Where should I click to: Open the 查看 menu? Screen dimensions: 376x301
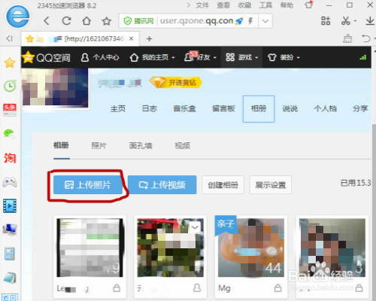[x=223, y=5]
